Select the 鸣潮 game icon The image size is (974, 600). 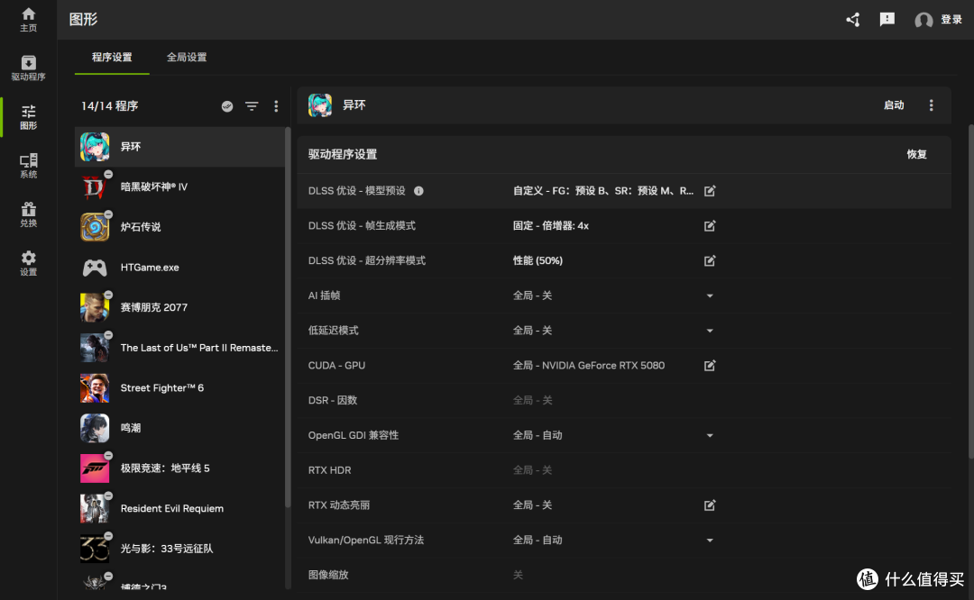click(x=95, y=428)
